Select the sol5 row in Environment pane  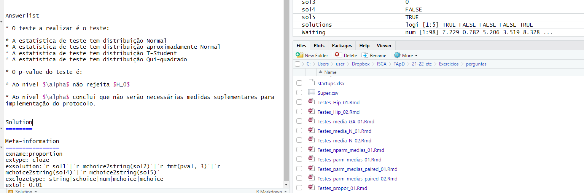[x=438, y=17]
